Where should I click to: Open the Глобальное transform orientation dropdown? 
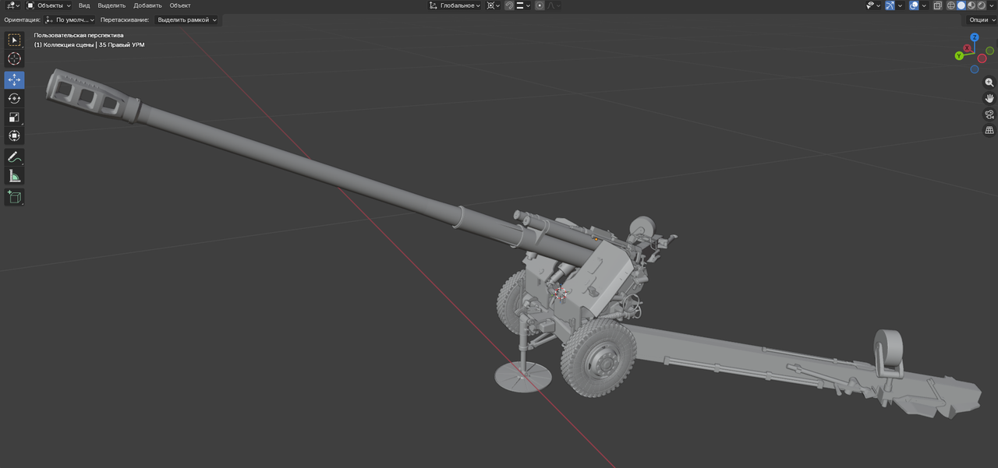[455, 5]
